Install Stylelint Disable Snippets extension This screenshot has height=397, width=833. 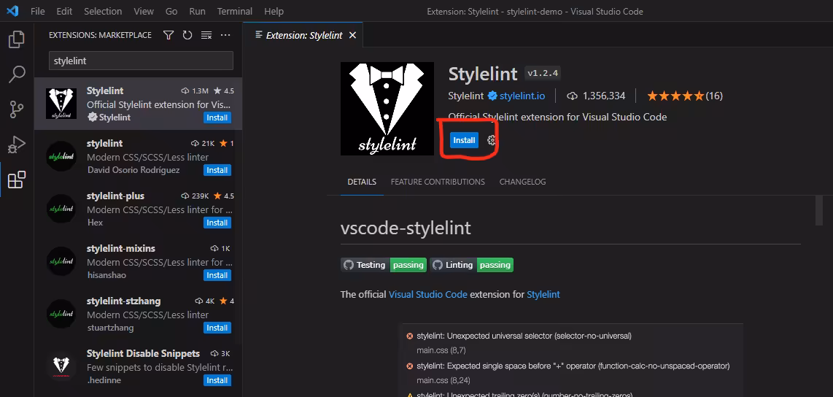point(217,380)
